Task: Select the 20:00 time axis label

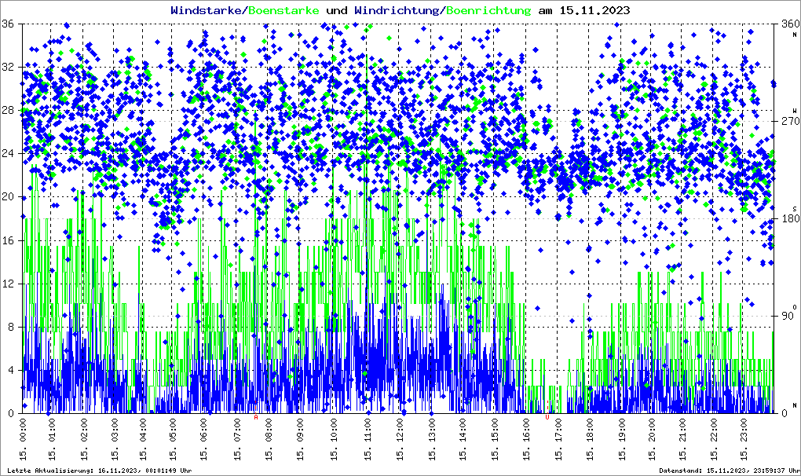Action: tap(651, 439)
